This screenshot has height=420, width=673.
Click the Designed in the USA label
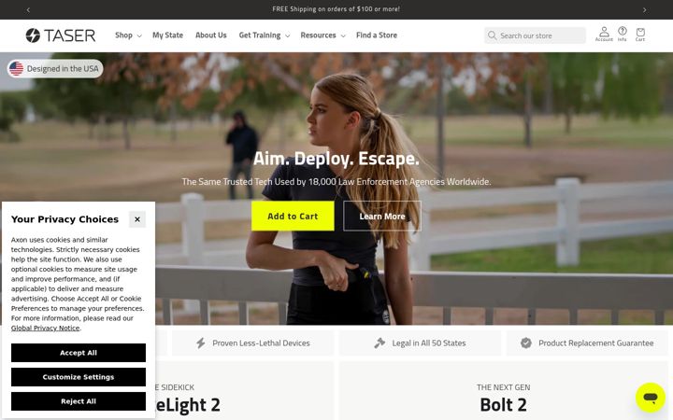[63, 68]
